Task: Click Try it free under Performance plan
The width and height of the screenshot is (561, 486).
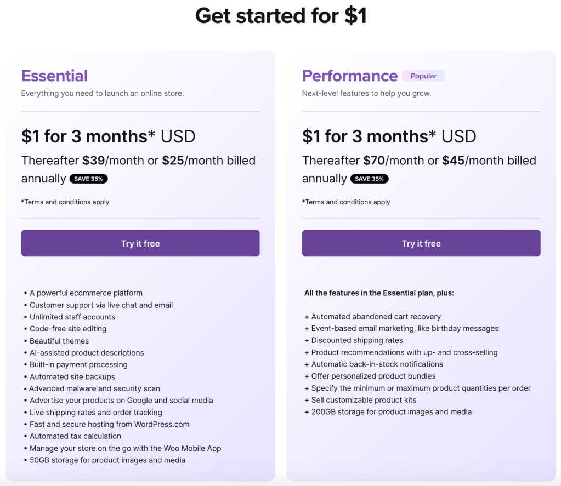Action: [x=421, y=243]
